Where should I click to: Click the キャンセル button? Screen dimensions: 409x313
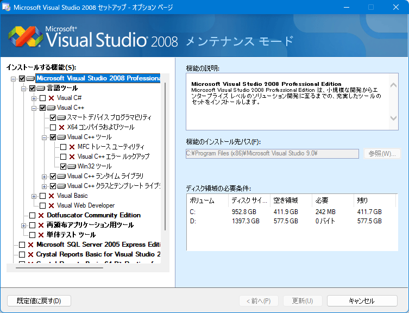pyautogui.click(x=362, y=301)
